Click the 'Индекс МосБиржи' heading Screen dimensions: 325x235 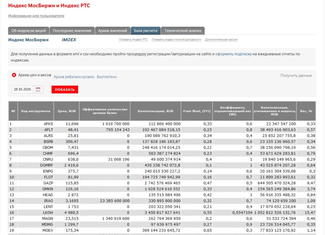coord(28,40)
